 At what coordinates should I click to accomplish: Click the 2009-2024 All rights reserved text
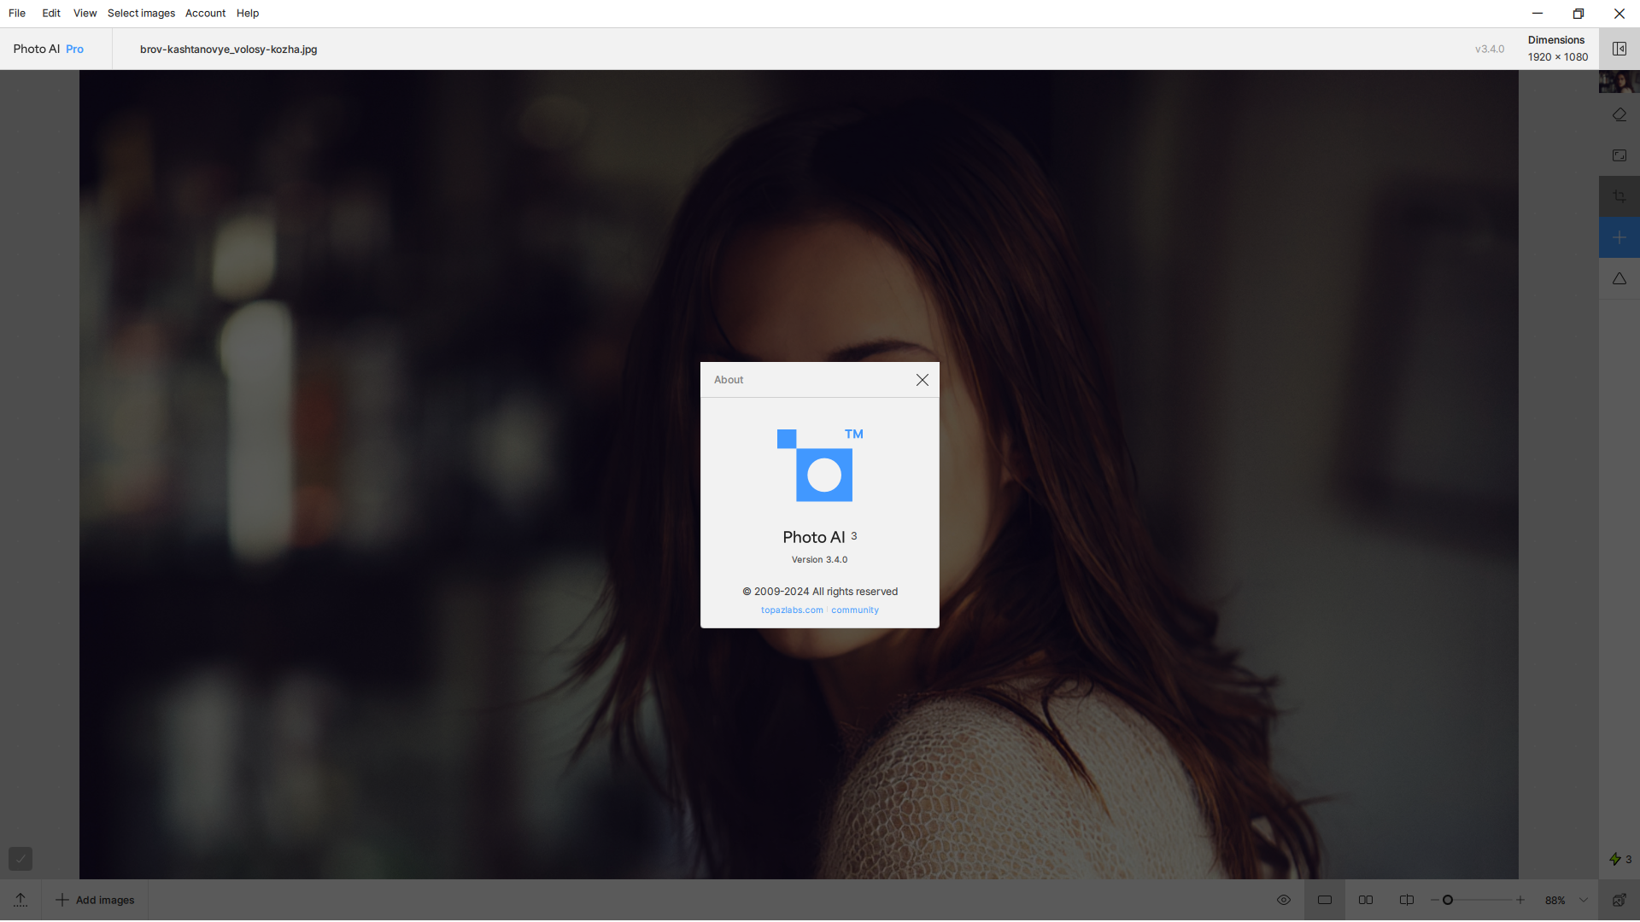[x=819, y=592]
